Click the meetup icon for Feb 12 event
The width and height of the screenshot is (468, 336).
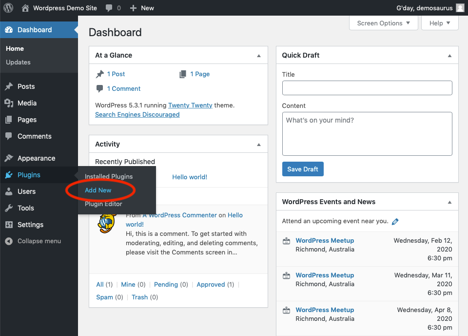click(x=286, y=241)
